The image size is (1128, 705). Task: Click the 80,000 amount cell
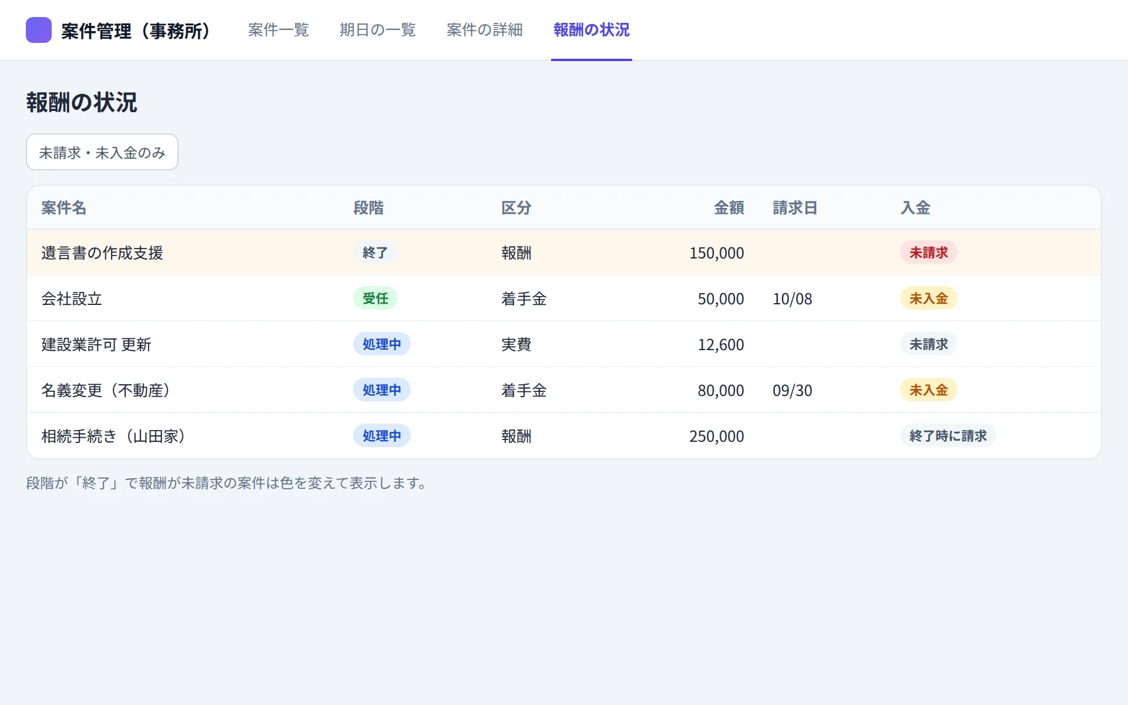(721, 390)
